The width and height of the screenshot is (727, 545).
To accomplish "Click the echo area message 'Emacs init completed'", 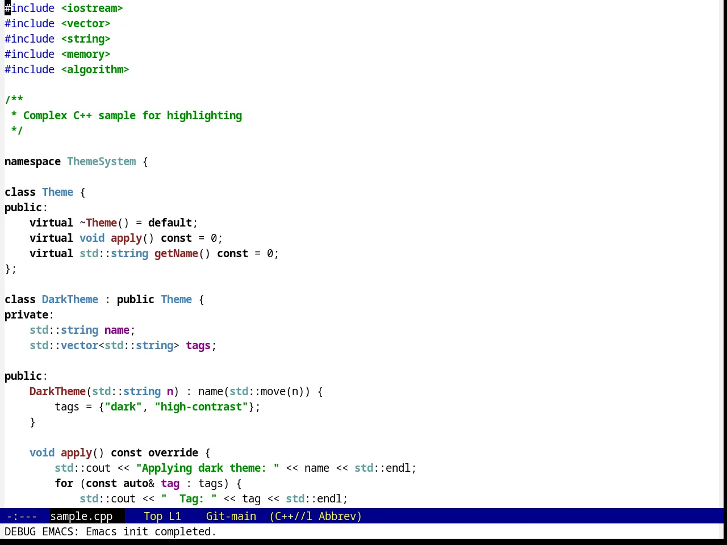I will point(151,531).
